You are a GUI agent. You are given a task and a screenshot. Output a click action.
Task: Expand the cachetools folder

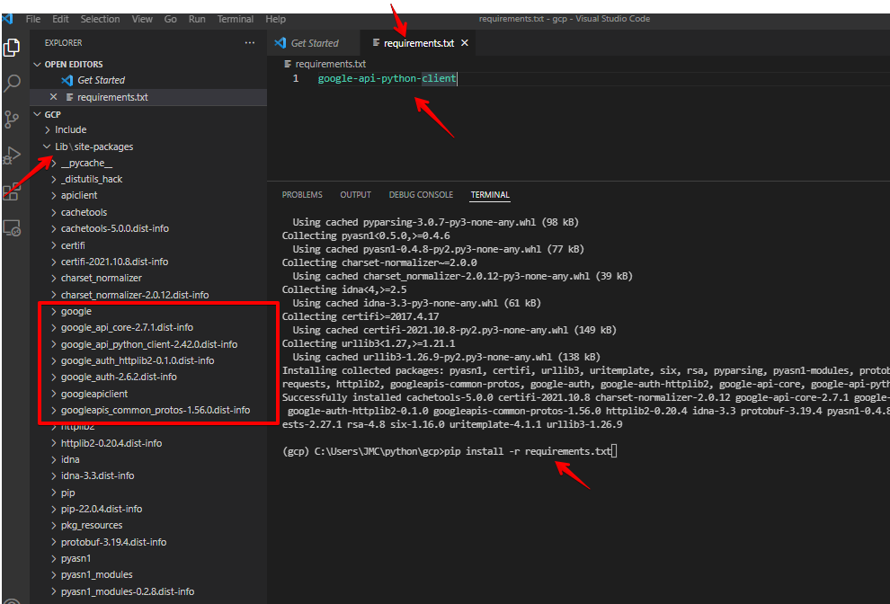(54, 212)
